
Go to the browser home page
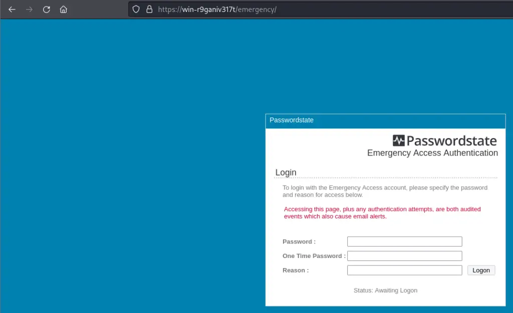(x=63, y=9)
